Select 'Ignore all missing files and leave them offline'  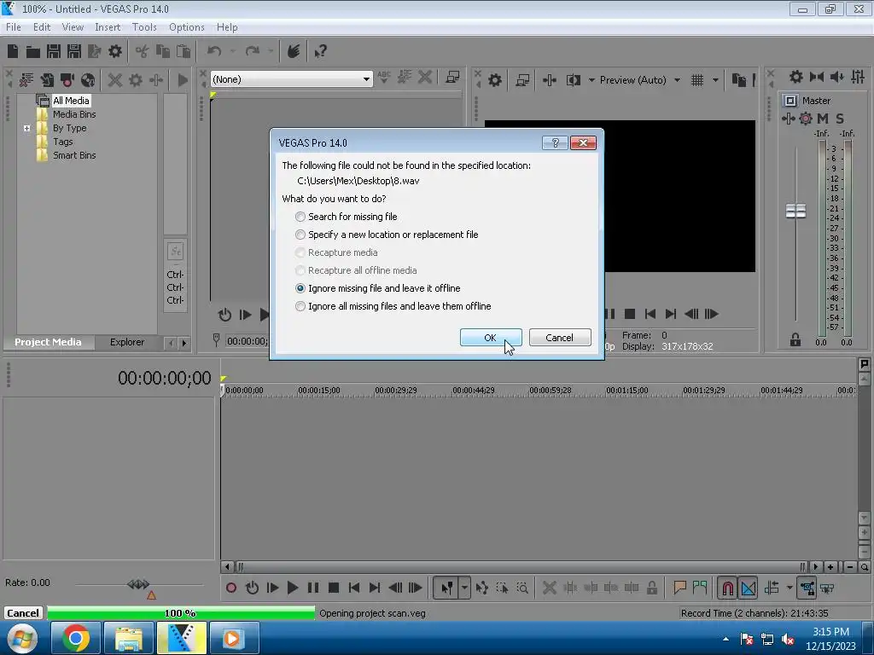pyautogui.click(x=393, y=306)
